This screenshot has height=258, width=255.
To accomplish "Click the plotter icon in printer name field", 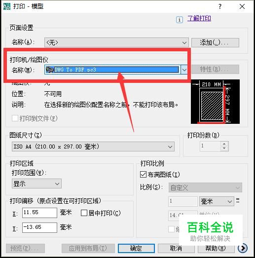I will [50, 70].
